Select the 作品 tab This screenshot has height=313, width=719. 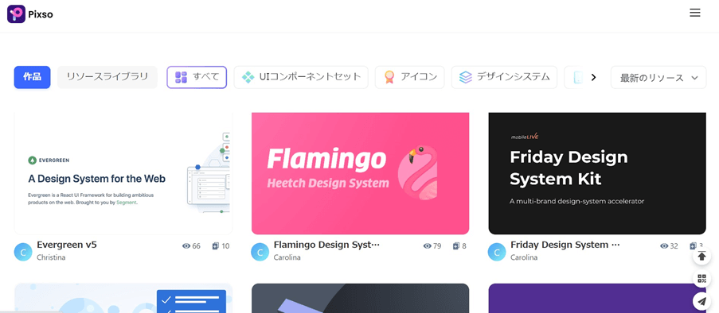tap(32, 77)
